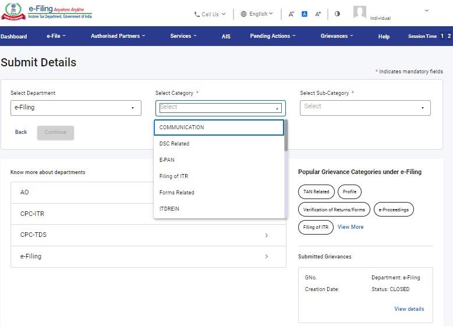Viewport: 453px width, 326px height.
Task: Click the e-Filing portal logo
Action: 47,12
